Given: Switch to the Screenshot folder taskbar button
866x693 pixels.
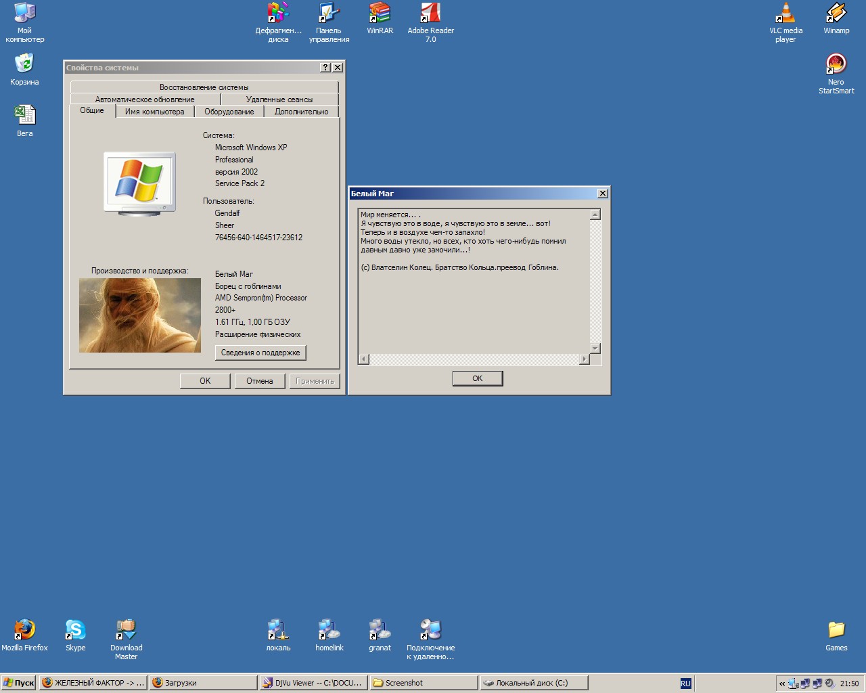Looking at the screenshot, I should 424,684.
